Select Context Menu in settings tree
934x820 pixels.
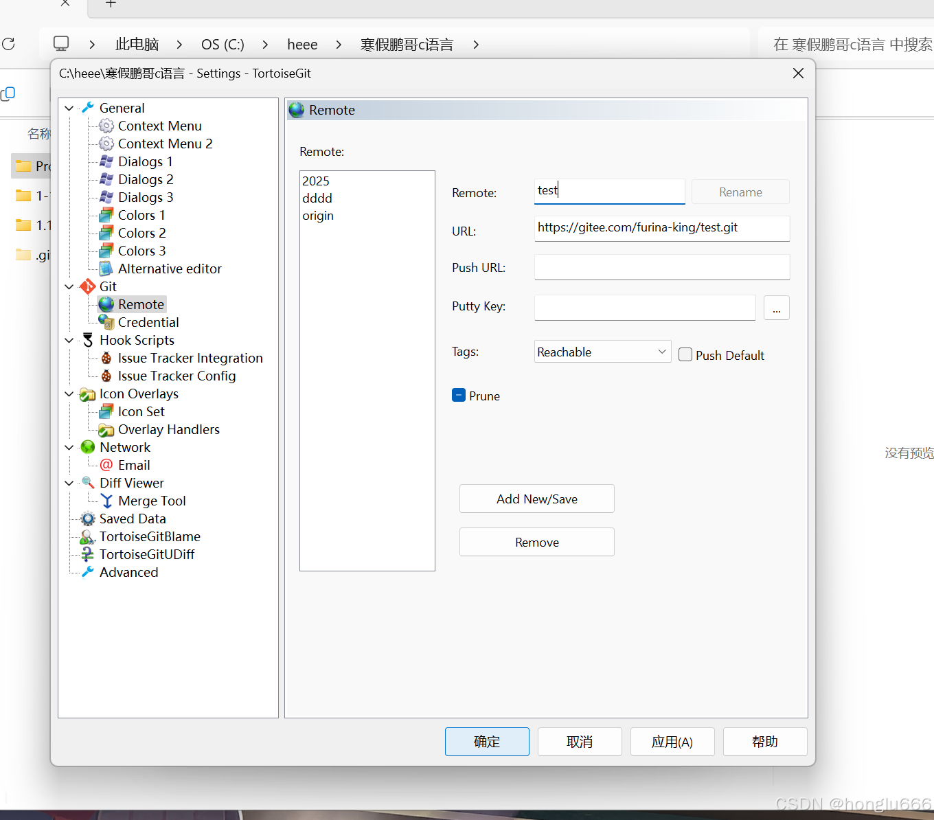[160, 126]
